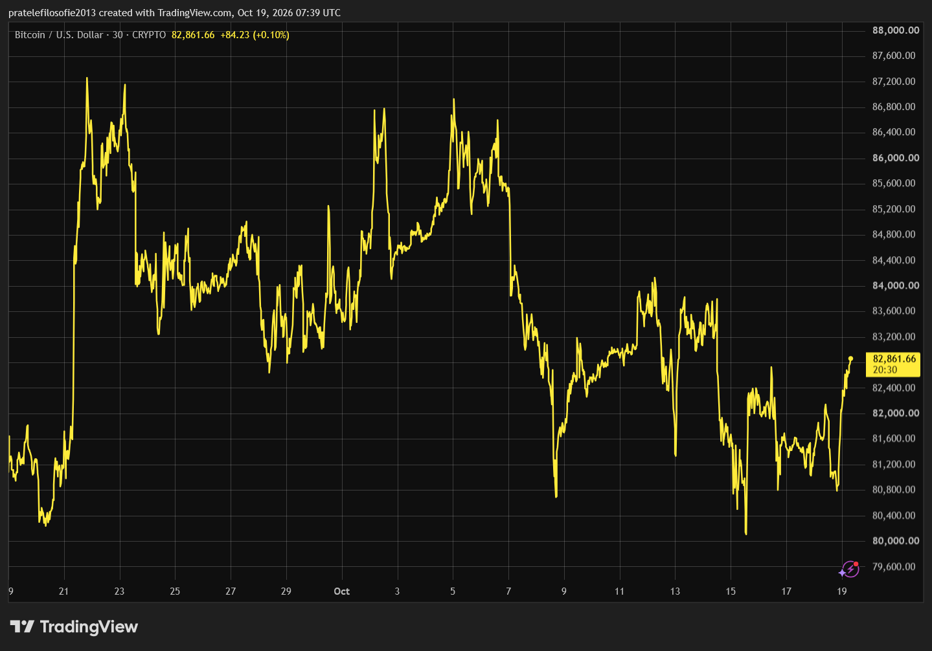Click the 82,000.00 price axis label
Screen dimensions: 932x651
pos(896,413)
